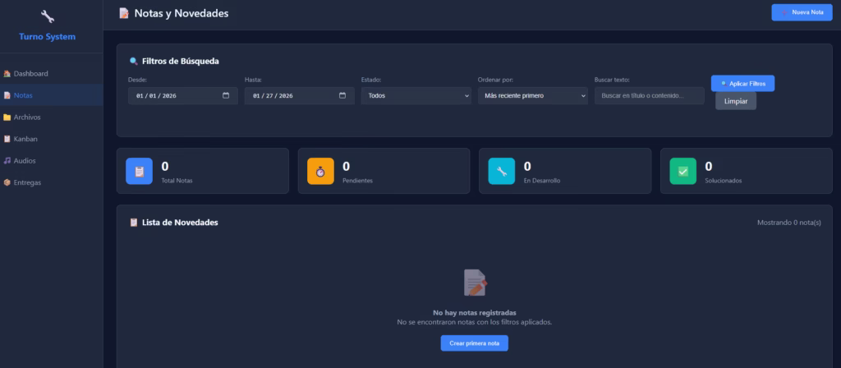Click the empty-state note and pencil icon
Image resolution: width=841 pixels, height=368 pixels.
[x=475, y=283]
